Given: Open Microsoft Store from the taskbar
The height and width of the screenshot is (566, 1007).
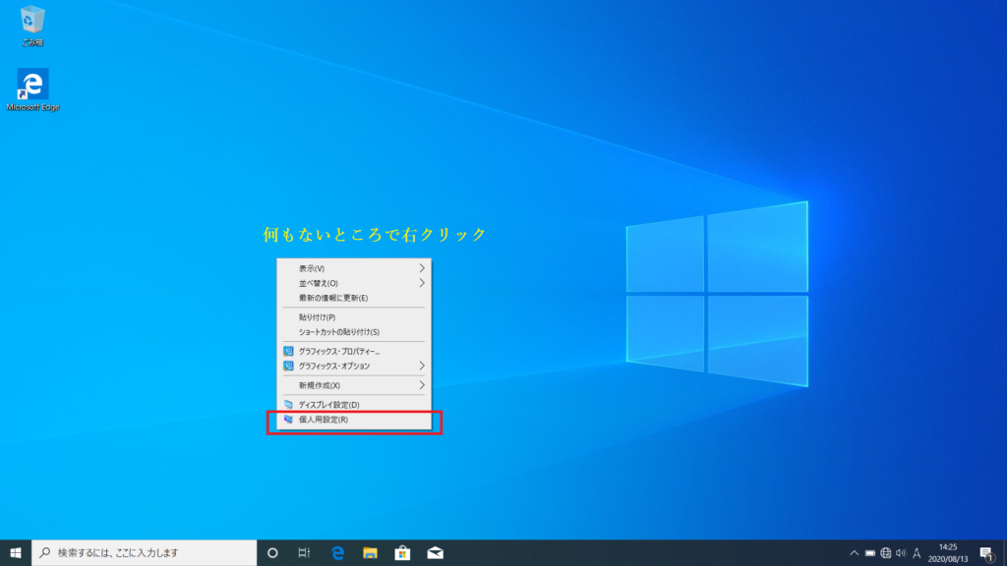Looking at the screenshot, I should click(x=402, y=552).
